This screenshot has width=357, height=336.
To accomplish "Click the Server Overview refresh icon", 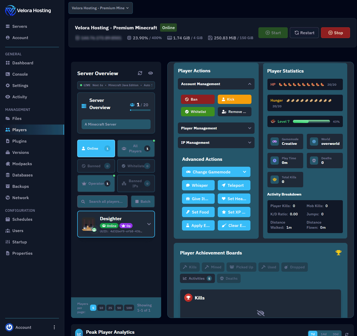I will (140, 73).
